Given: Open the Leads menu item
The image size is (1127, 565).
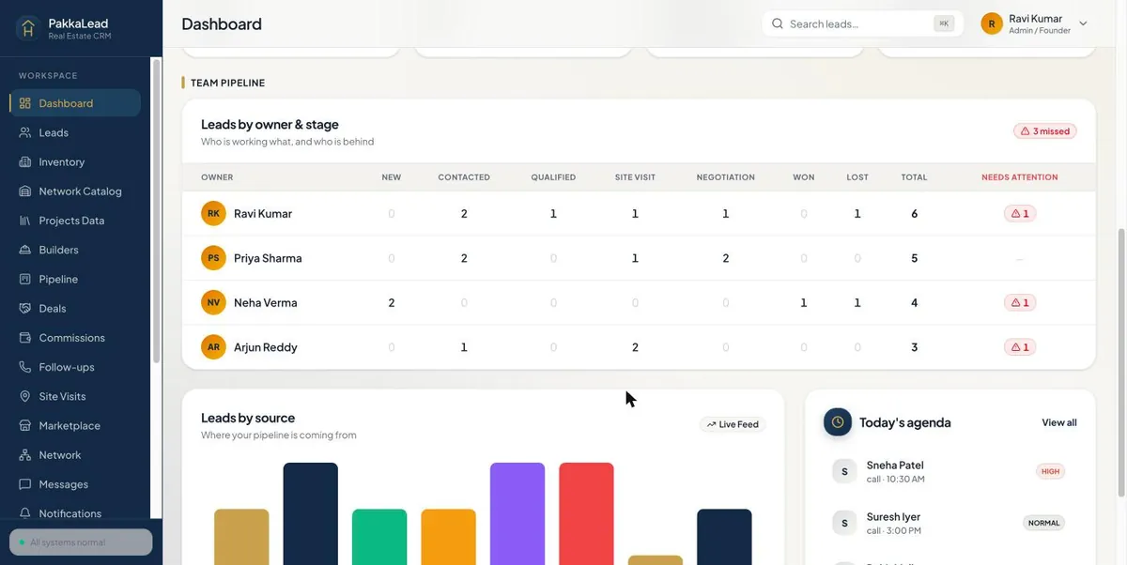Looking at the screenshot, I should 75,132.
